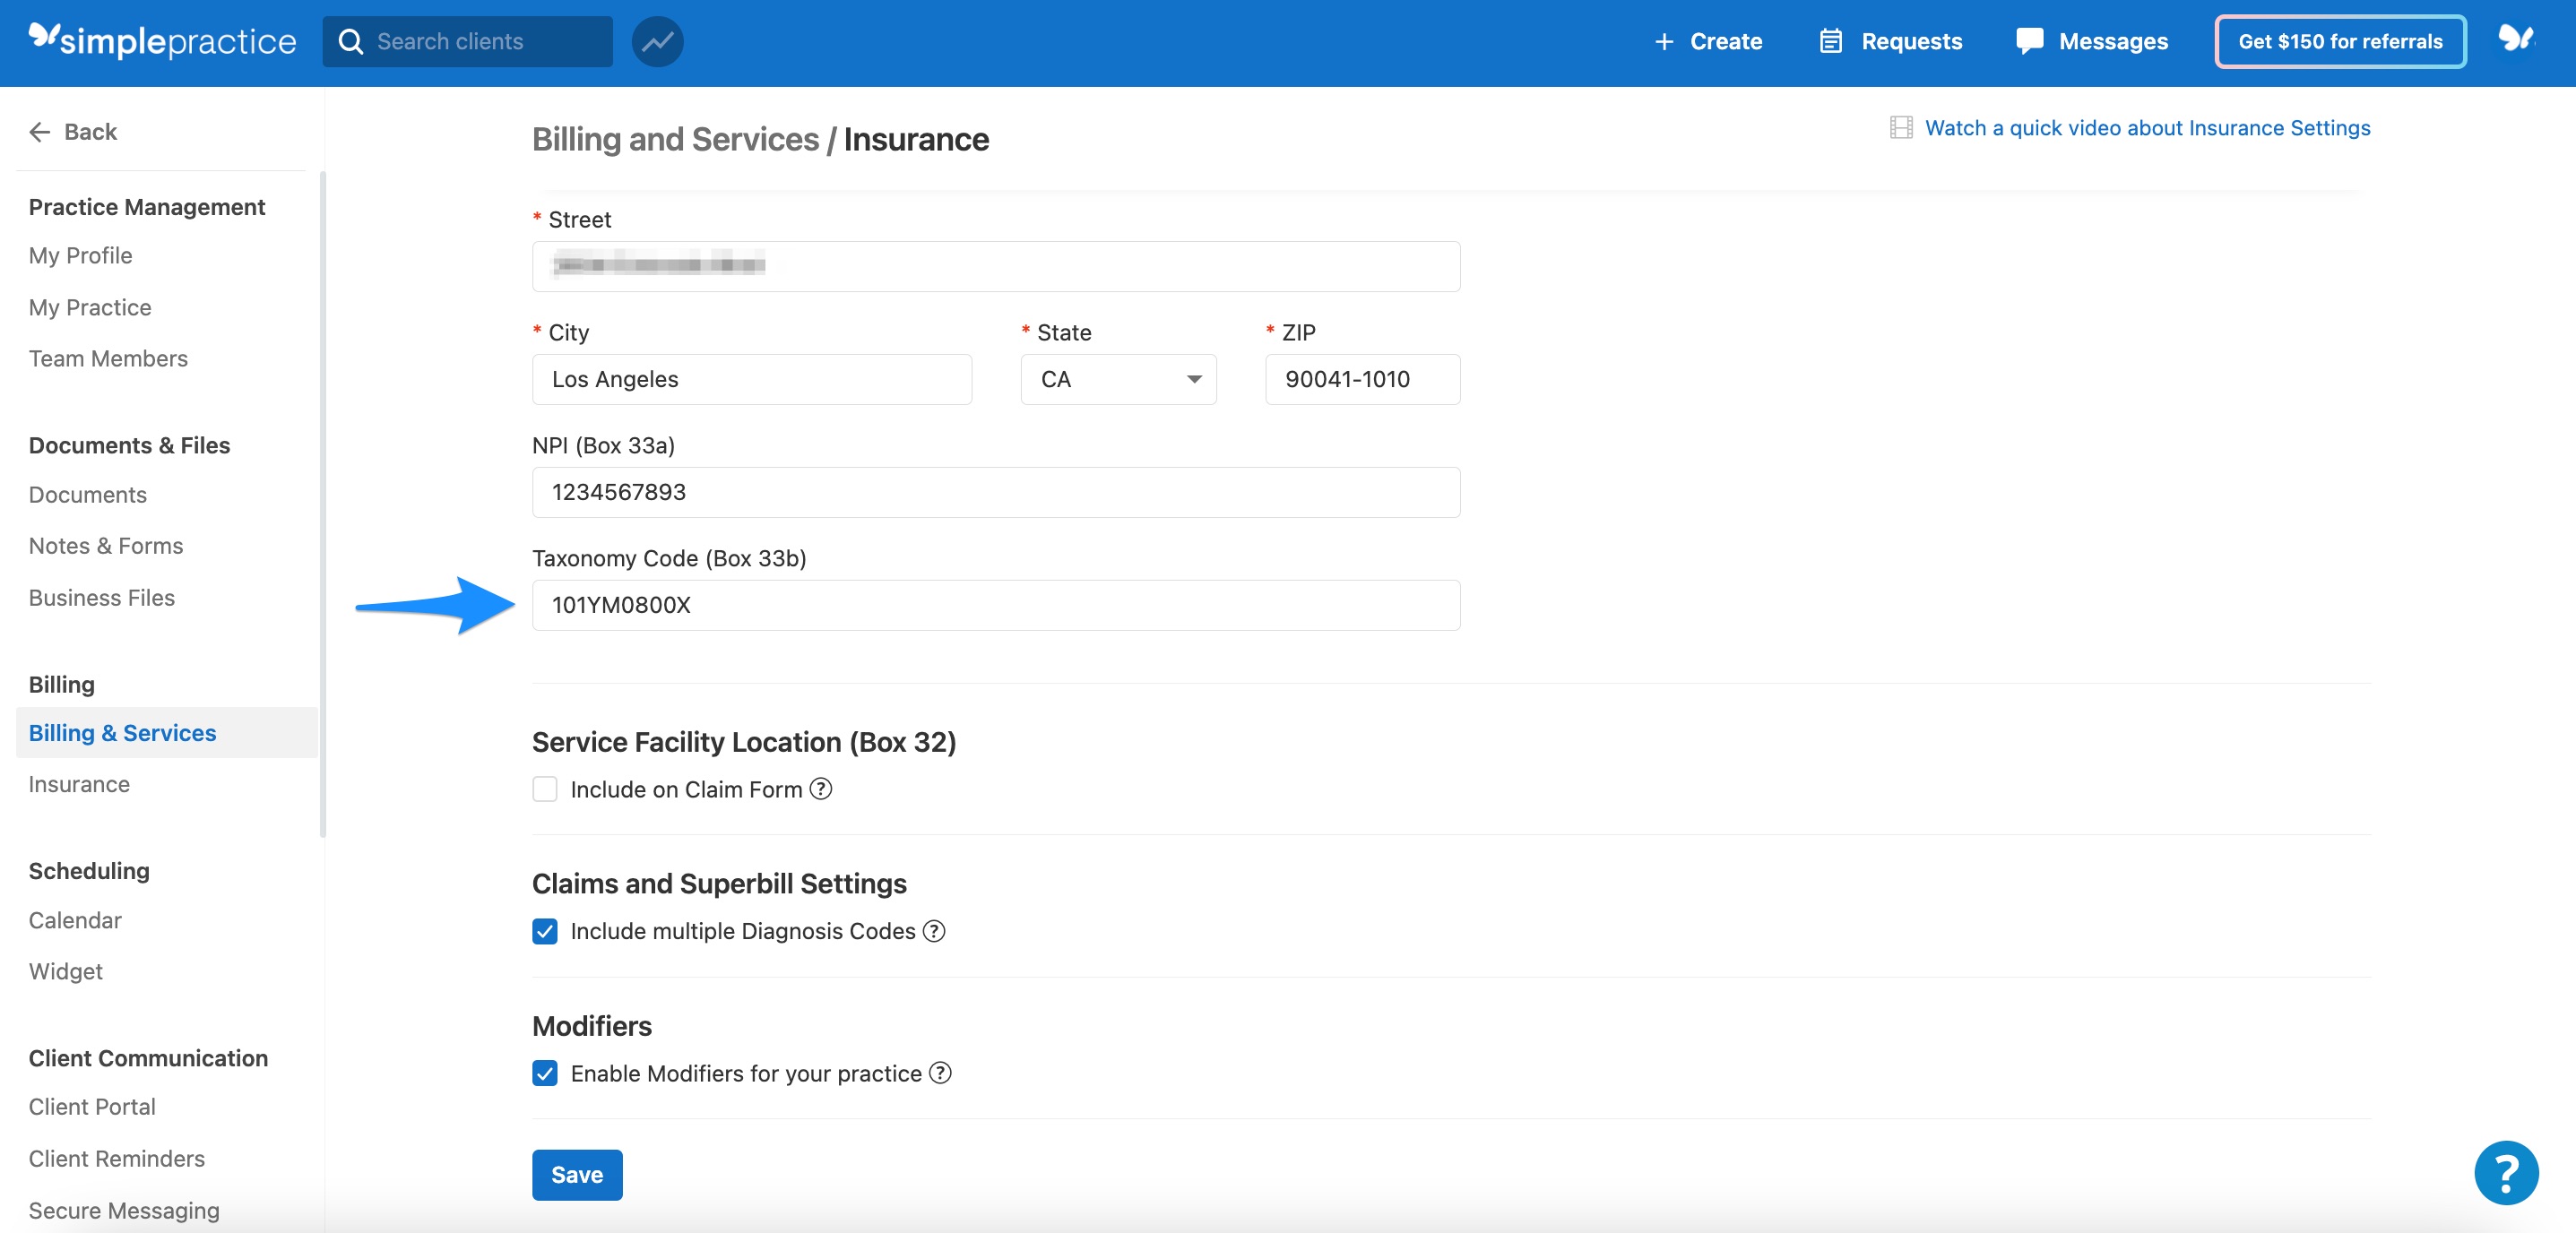
Task: Uncheck Include multiple Diagnosis Codes
Action: [545, 931]
